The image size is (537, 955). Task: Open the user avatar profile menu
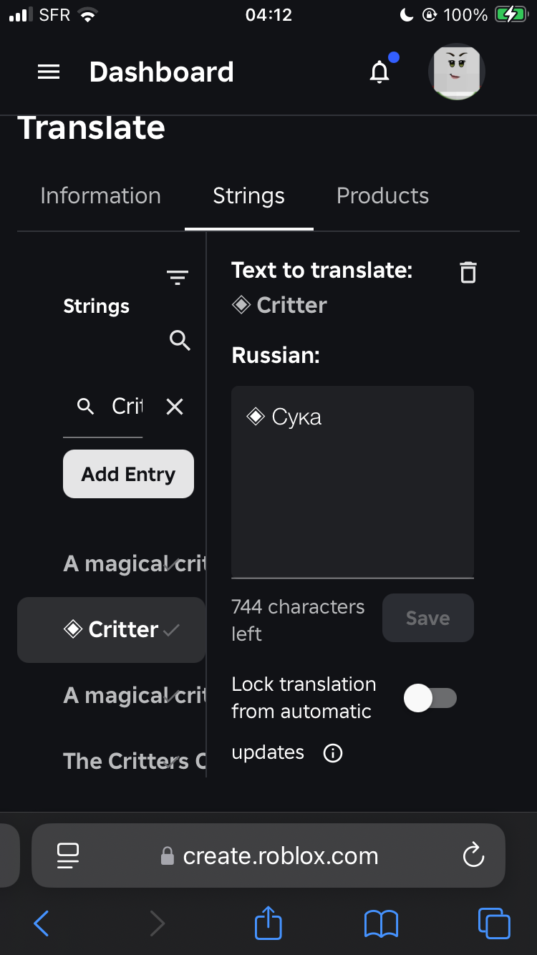pos(456,72)
